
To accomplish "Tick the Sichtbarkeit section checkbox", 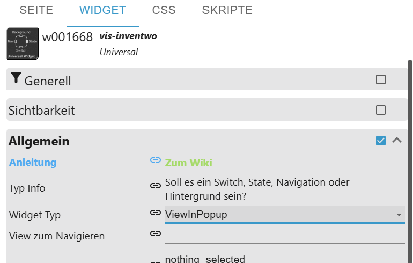I will coord(381,110).
